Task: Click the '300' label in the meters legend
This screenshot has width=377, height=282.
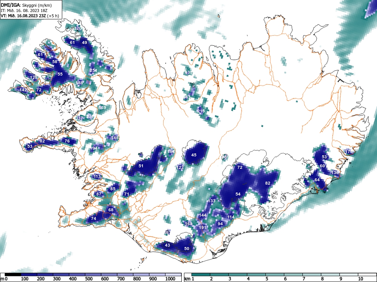Action: coord(57,279)
